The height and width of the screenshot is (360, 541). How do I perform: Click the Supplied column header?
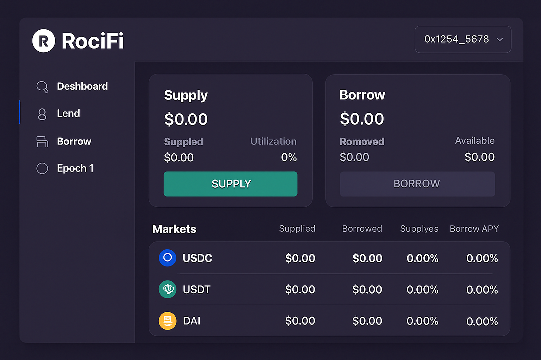[x=297, y=229]
